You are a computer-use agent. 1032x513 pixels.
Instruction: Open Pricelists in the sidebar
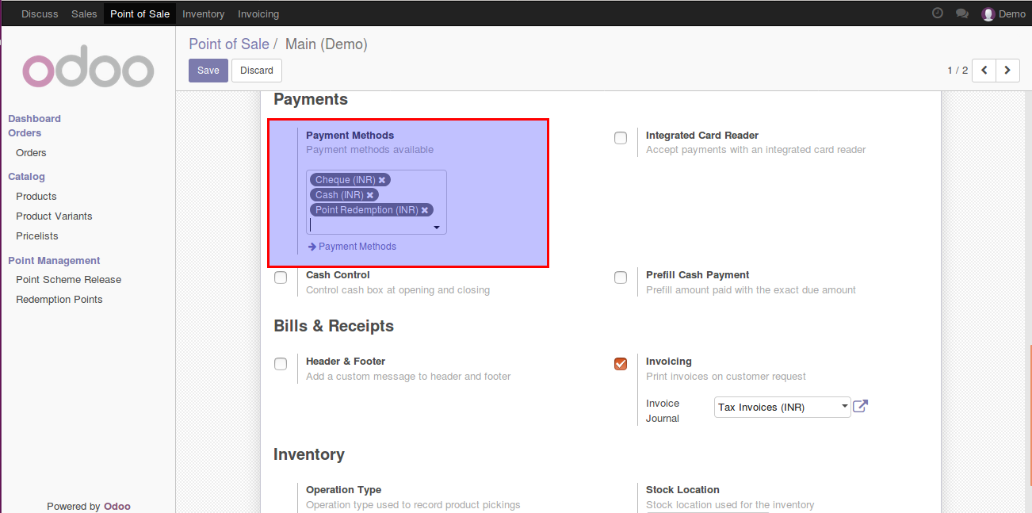point(37,236)
